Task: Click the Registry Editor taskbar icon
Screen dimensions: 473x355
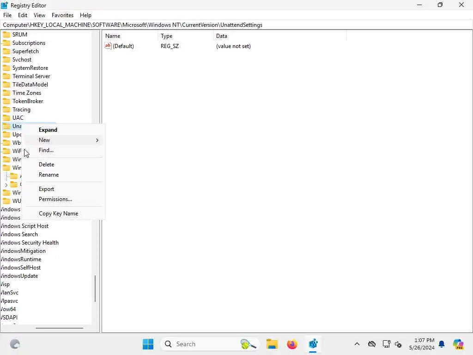Action: point(313,344)
